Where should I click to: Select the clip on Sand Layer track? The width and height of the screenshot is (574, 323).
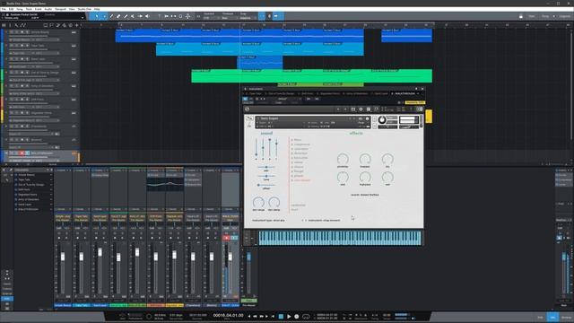(x=259, y=62)
